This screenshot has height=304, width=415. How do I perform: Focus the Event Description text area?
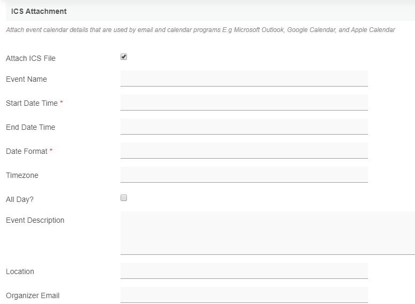pos(267,233)
